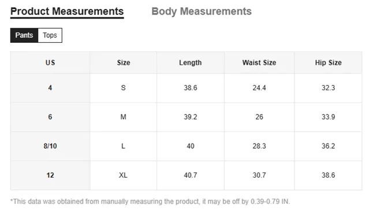Click the 30.7 waist size value
This screenshot has width=369, height=213.
[x=259, y=175]
